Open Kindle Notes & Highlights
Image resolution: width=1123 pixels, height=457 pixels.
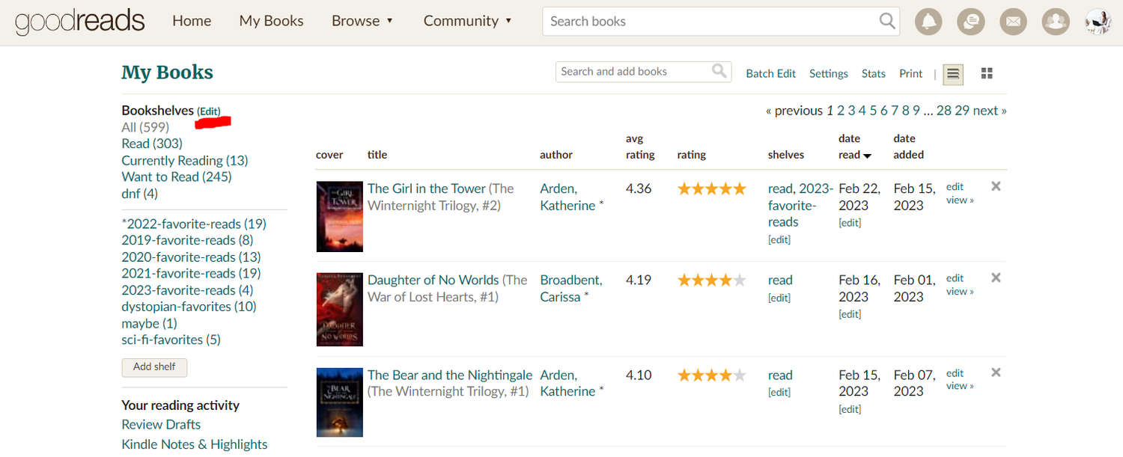(195, 444)
